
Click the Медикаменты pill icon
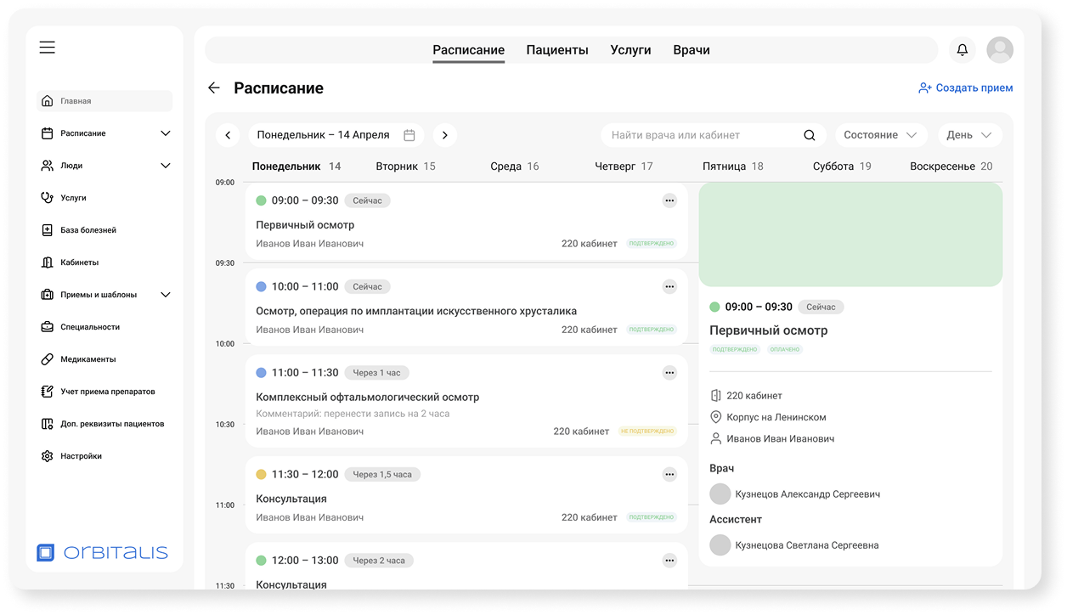[48, 359]
